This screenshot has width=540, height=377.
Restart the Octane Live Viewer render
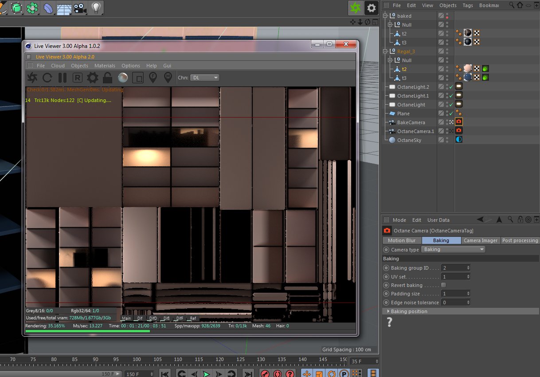48,78
